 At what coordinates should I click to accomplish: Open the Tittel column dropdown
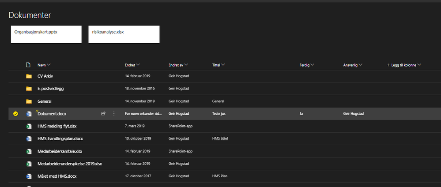[219, 65]
